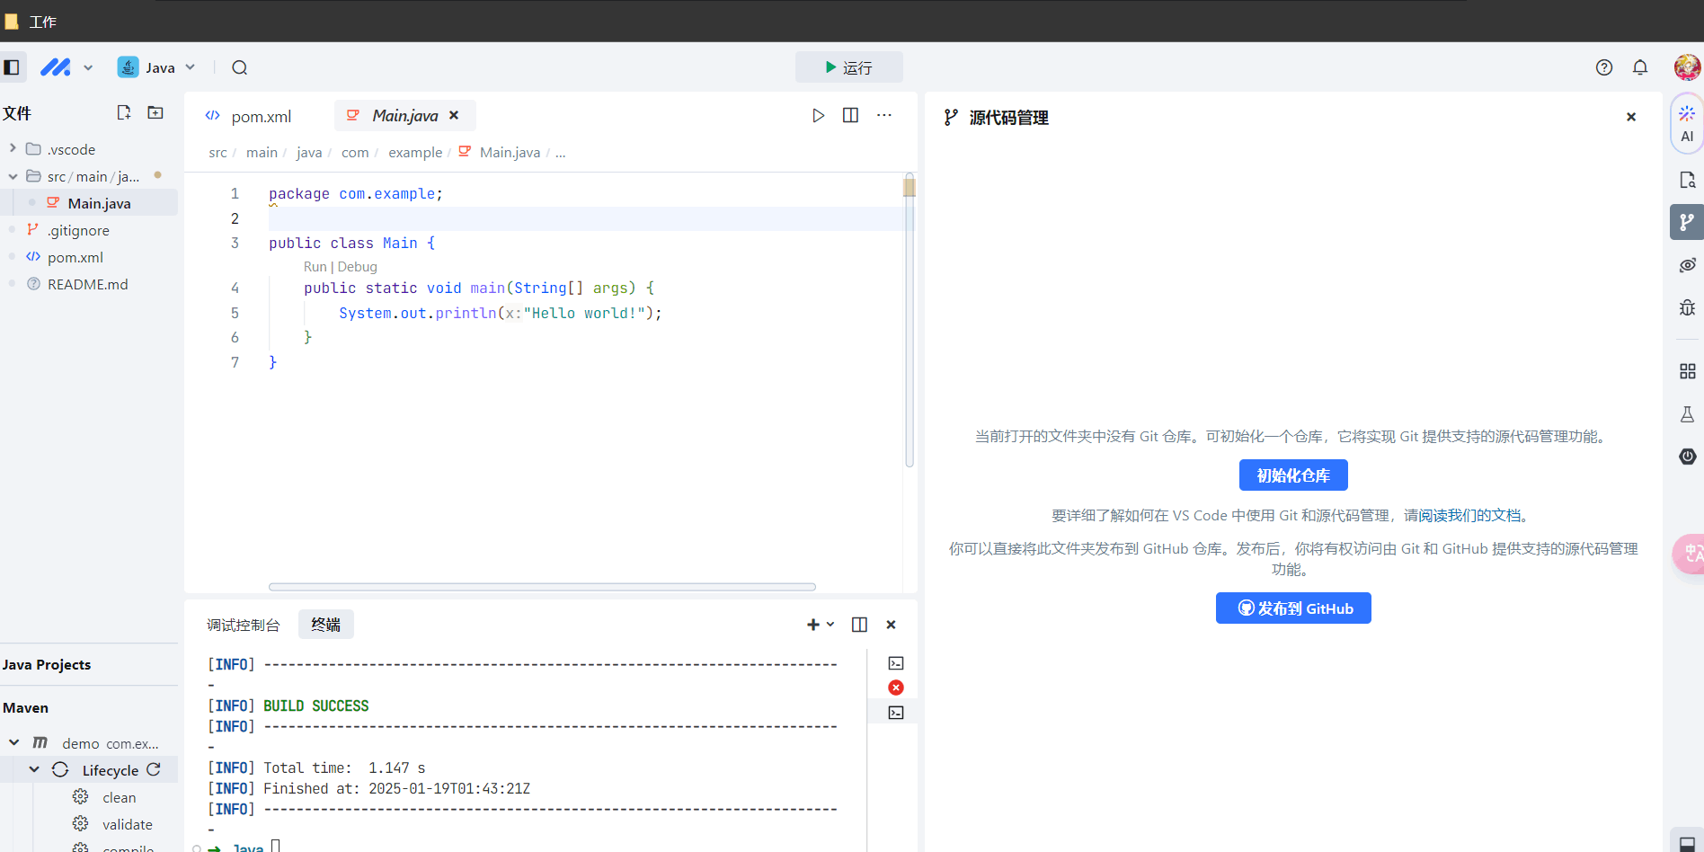Click the Debug code lens above main
The width and height of the screenshot is (1704, 852).
[x=357, y=267]
